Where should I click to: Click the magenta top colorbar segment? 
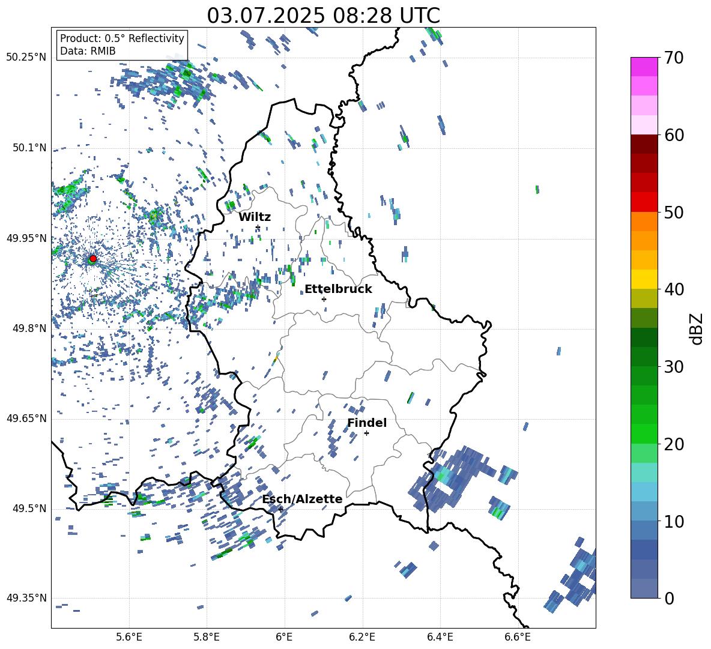[x=644, y=67]
